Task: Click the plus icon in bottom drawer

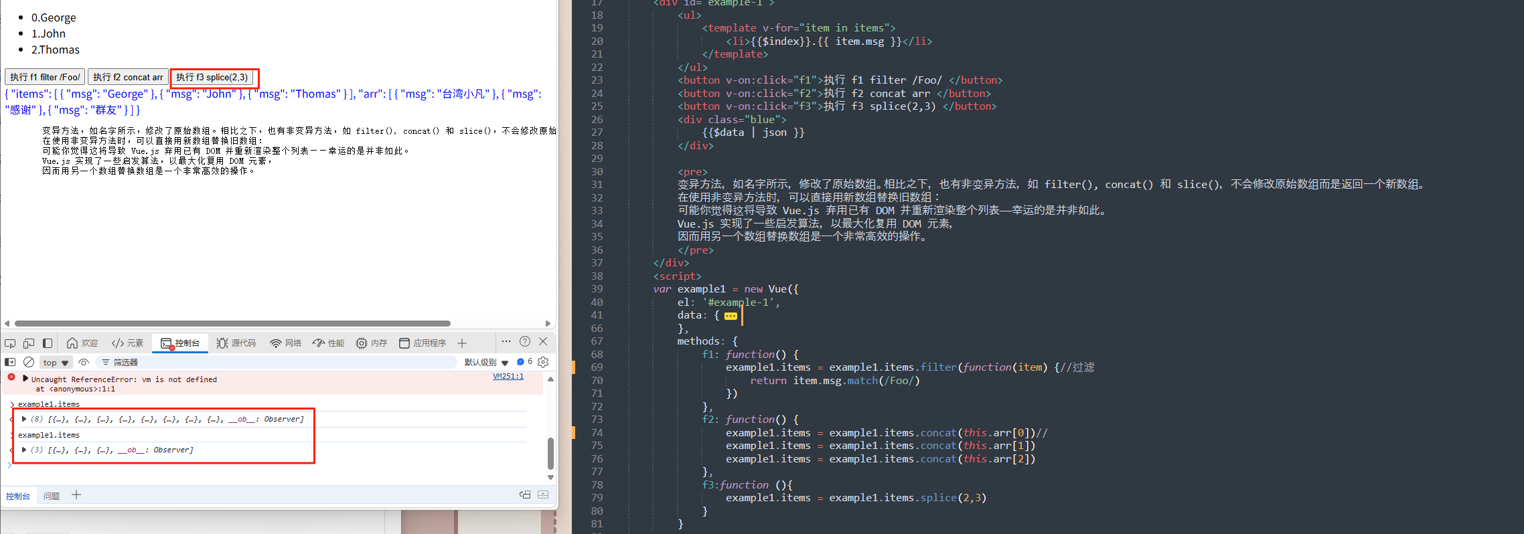Action: tap(76, 495)
